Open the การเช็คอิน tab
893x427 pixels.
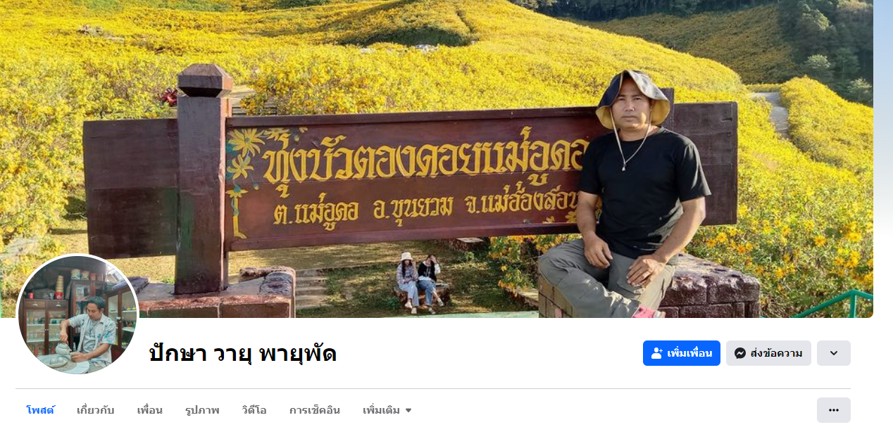click(x=315, y=410)
